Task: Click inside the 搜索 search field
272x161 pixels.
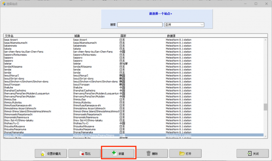Action: click(x=140, y=25)
